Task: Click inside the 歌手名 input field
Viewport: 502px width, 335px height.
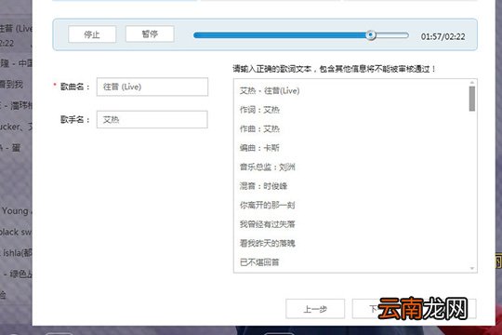Action: (152, 119)
